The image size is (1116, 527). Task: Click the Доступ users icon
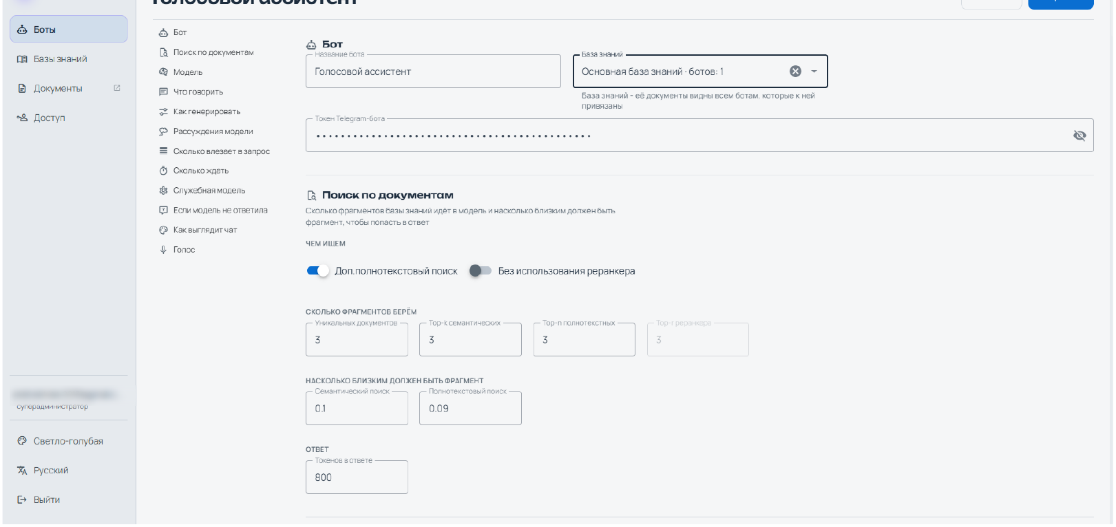[x=22, y=118]
